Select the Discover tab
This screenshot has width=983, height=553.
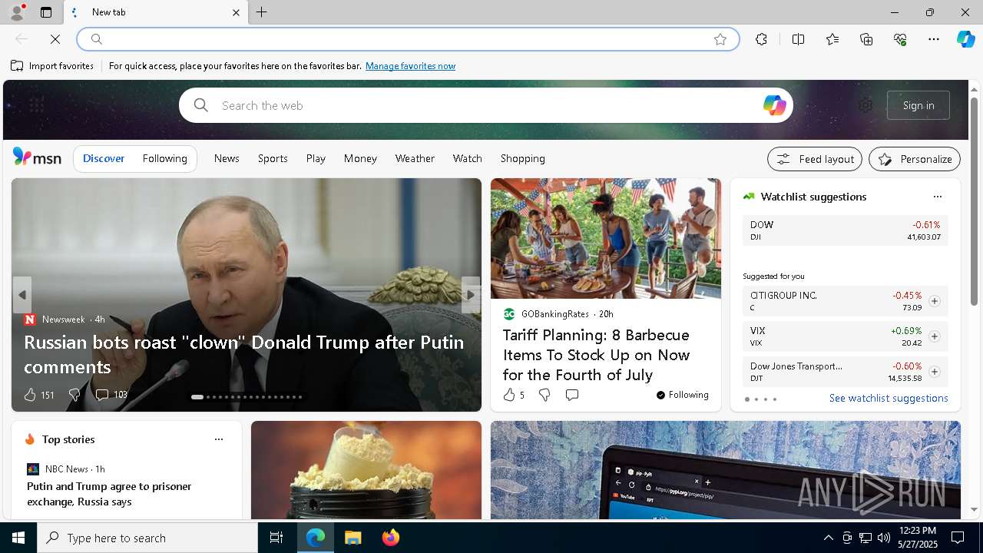click(104, 158)
